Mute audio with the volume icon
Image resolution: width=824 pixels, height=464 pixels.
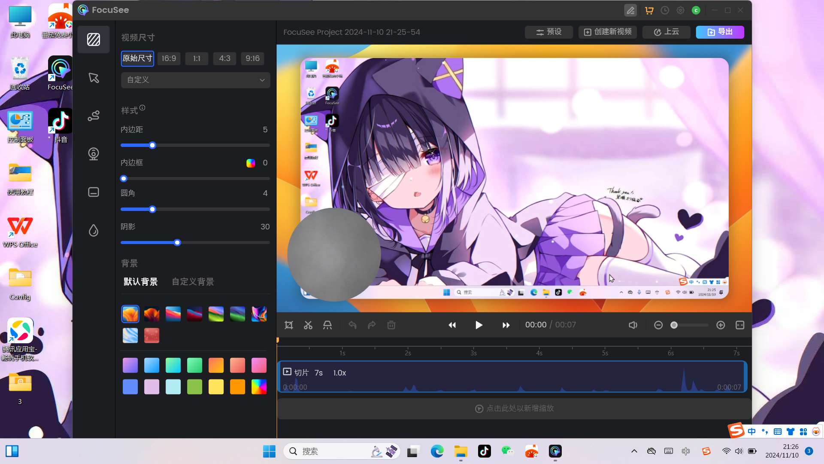coord(633,325)
